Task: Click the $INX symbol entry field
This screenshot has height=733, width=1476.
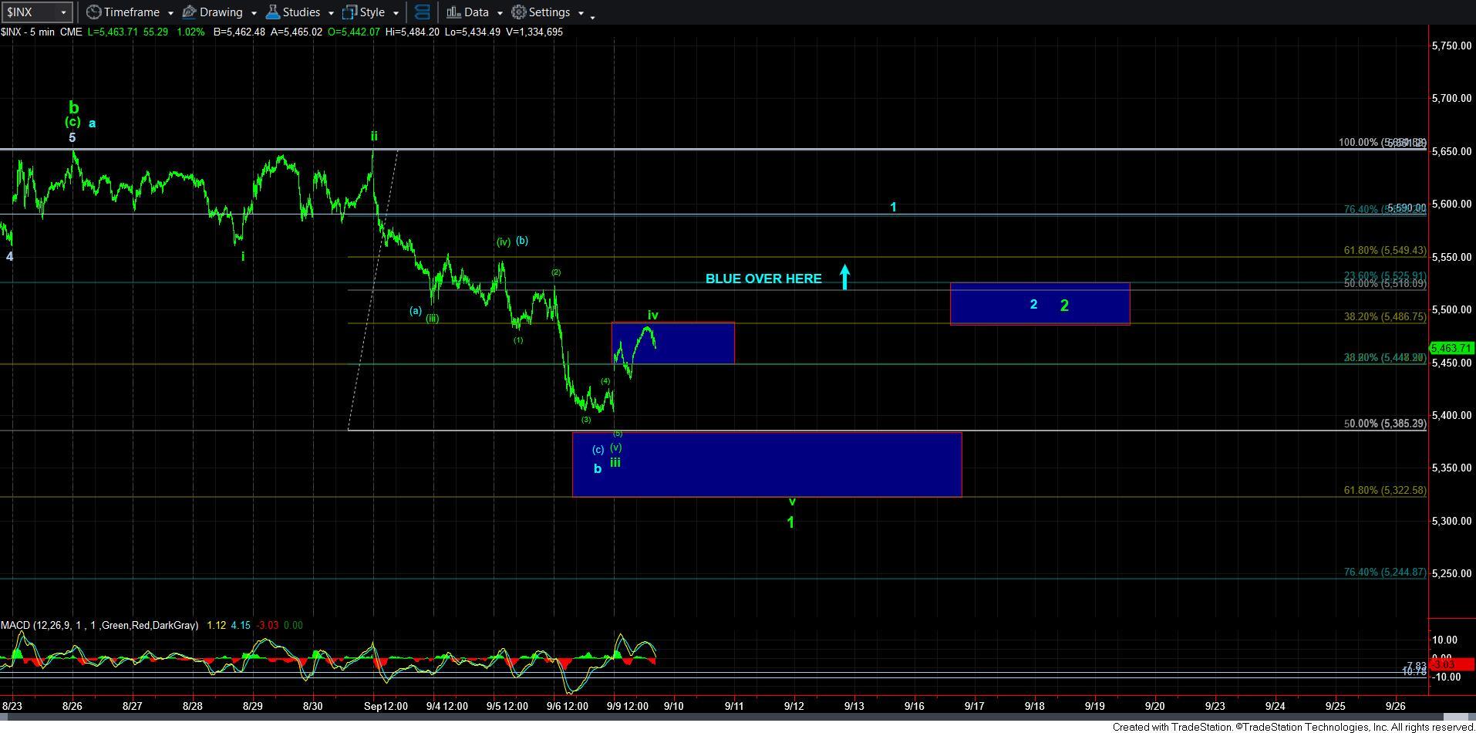Action: pos(29,12)
